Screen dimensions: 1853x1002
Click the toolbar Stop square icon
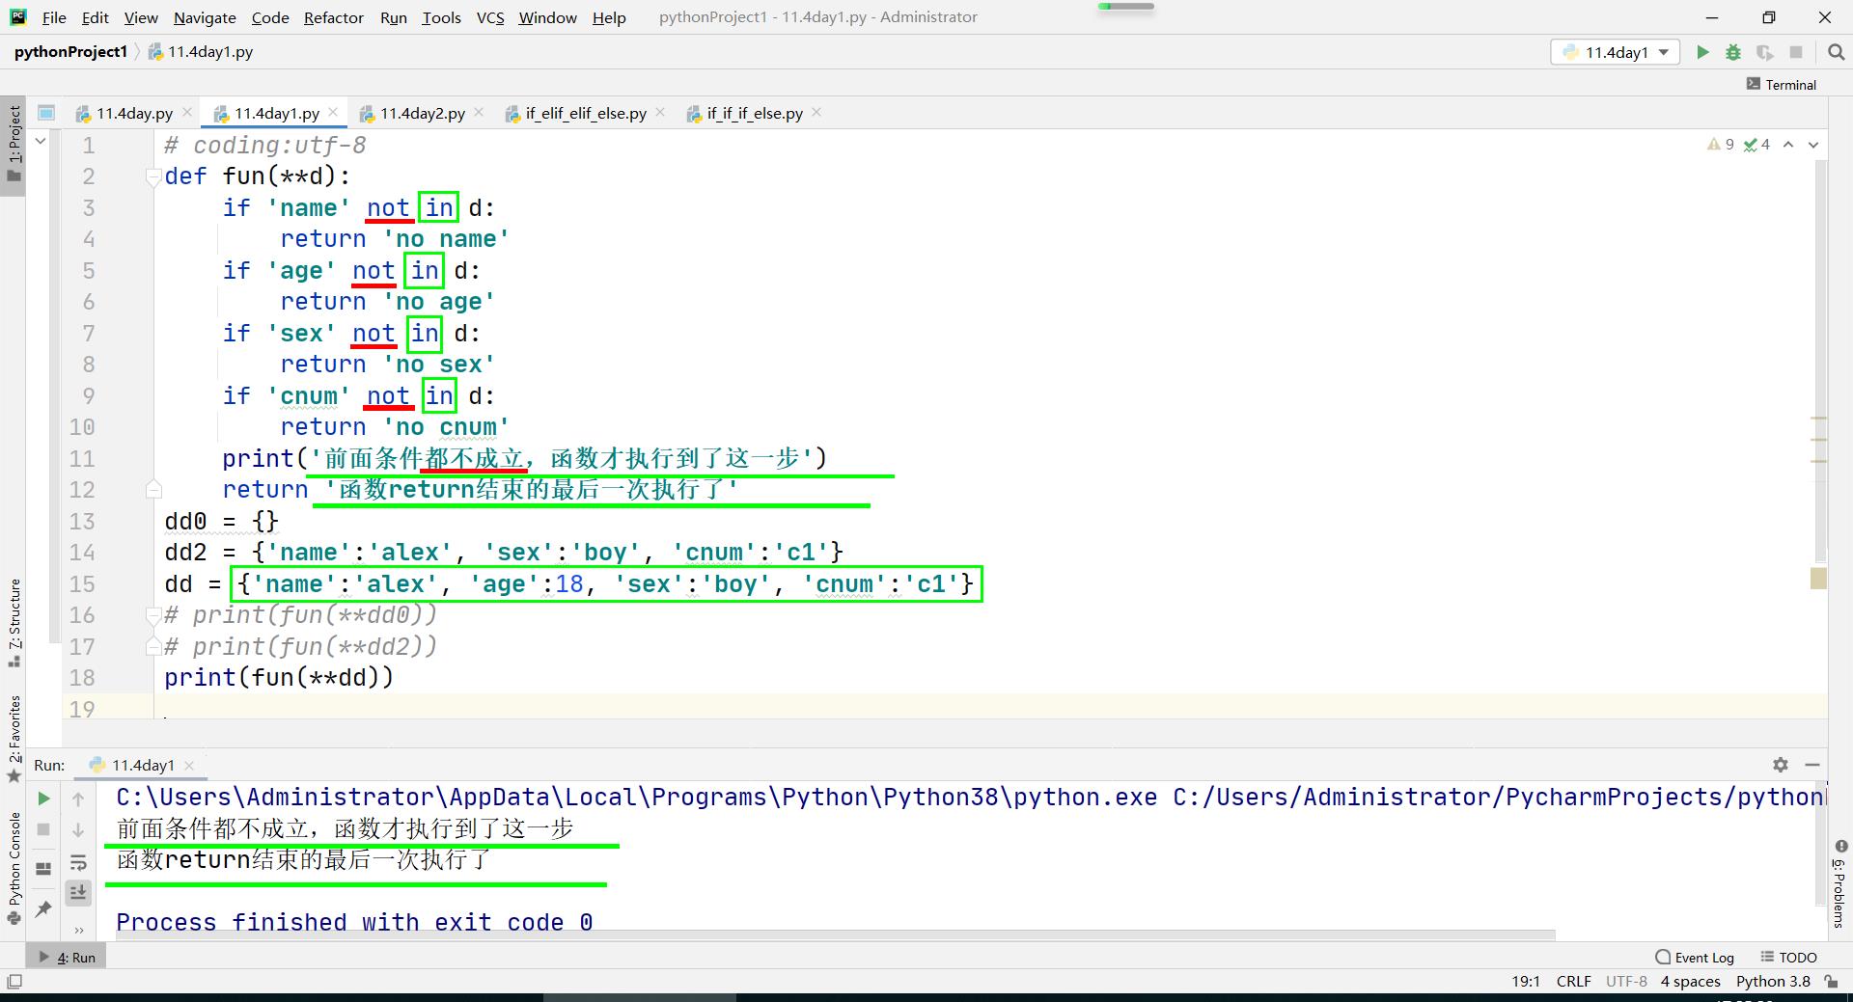tap(1796, 52)
